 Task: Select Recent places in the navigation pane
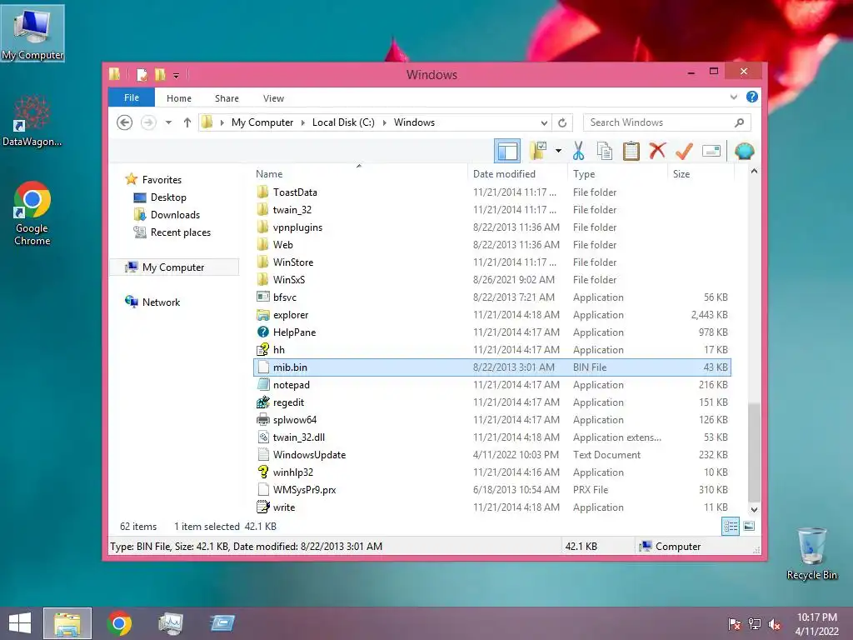pos(180,232)
